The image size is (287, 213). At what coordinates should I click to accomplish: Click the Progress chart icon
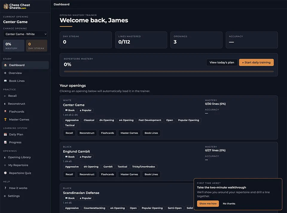tap(5, 142)
